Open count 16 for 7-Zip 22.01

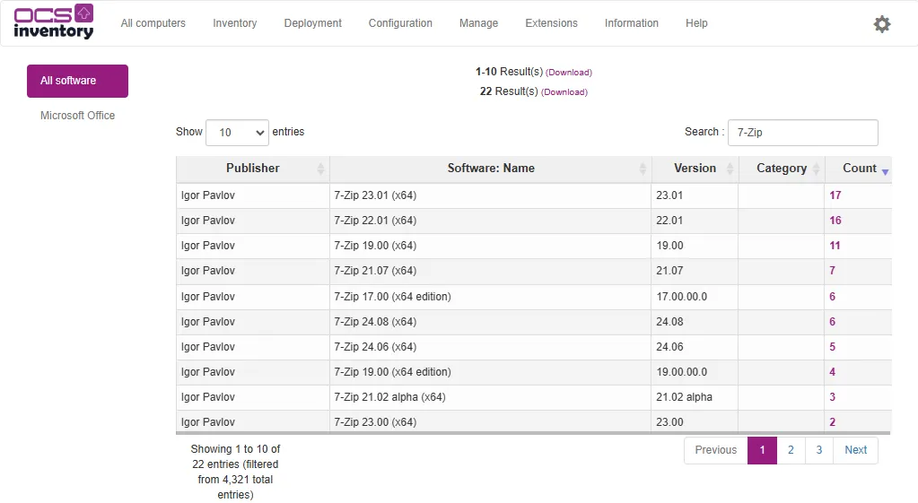pos(835,221)
